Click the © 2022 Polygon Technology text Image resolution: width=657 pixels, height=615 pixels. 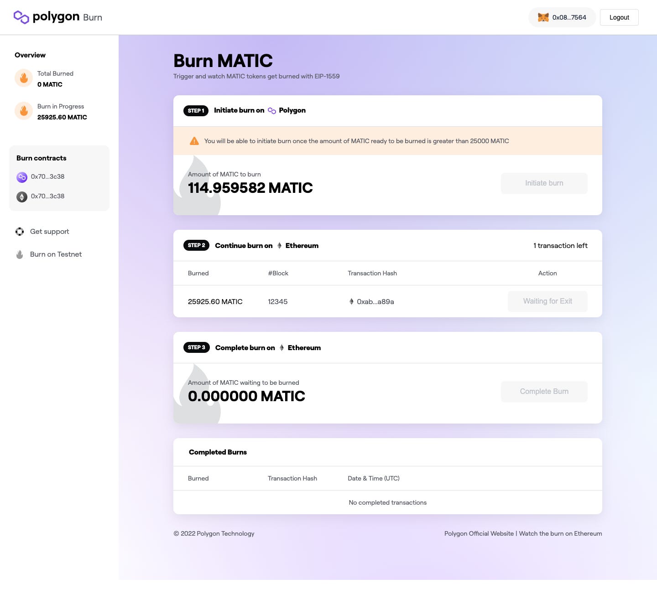click(214, 533)
